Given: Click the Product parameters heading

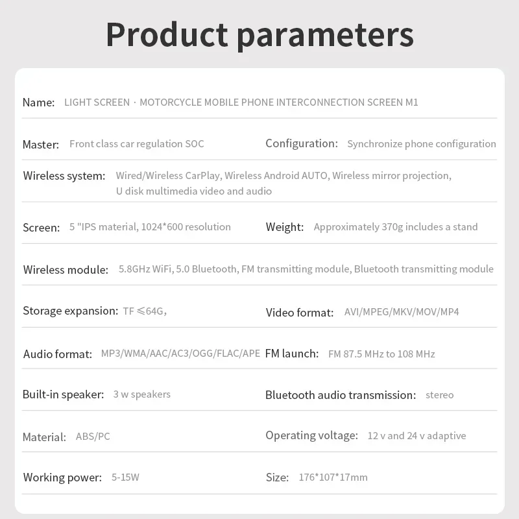Looking at the screenshot, I should click(x=259, y=36).
